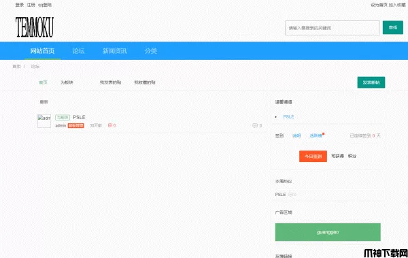Open the 注册 register link

click(31, 5)
